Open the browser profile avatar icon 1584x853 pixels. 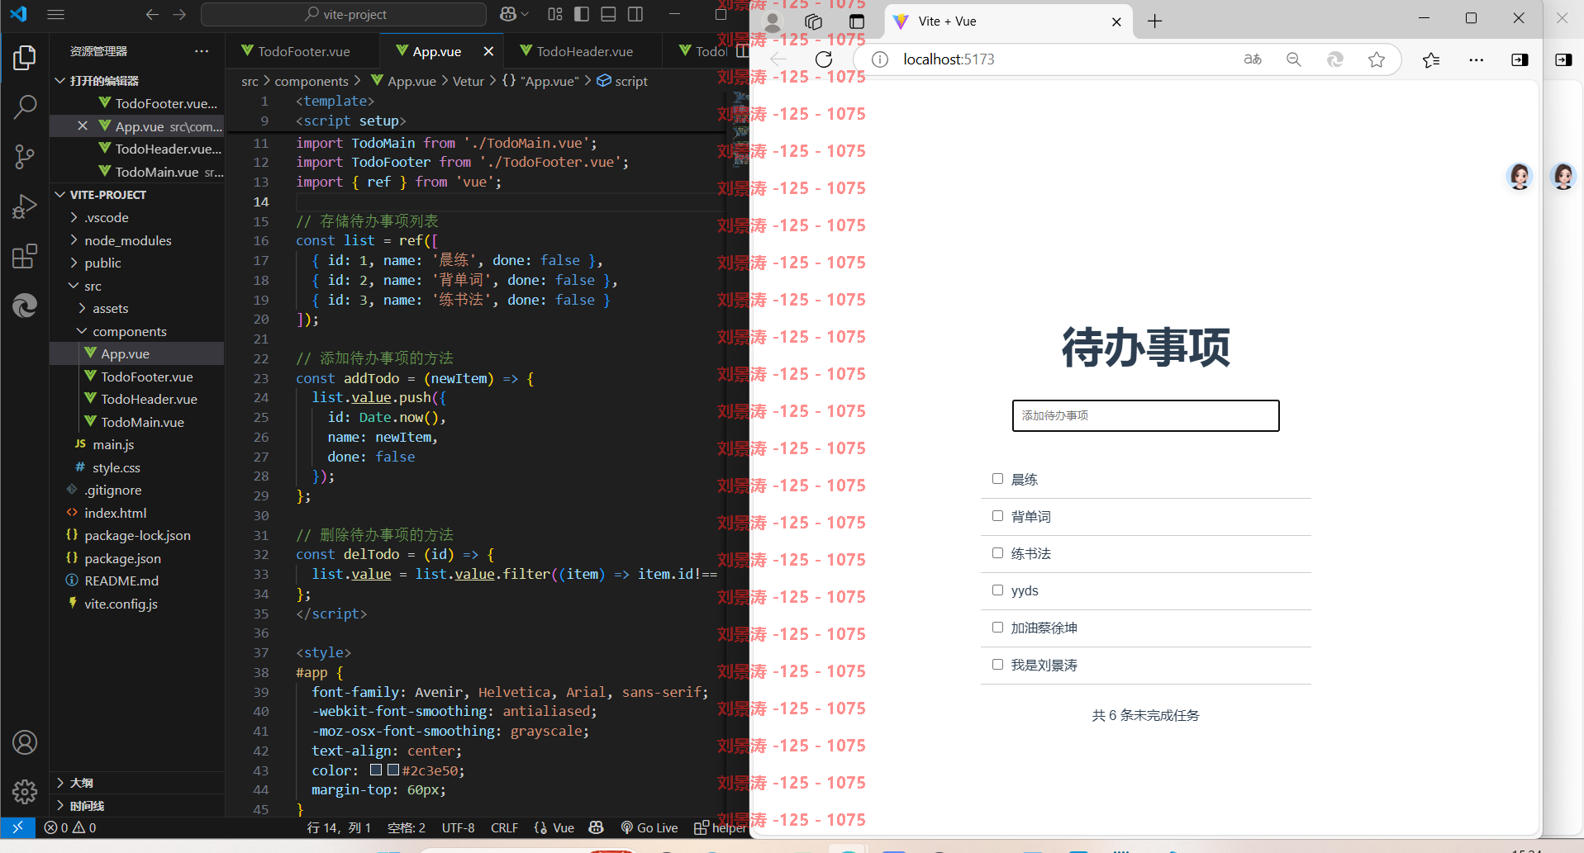pos(773,22)
